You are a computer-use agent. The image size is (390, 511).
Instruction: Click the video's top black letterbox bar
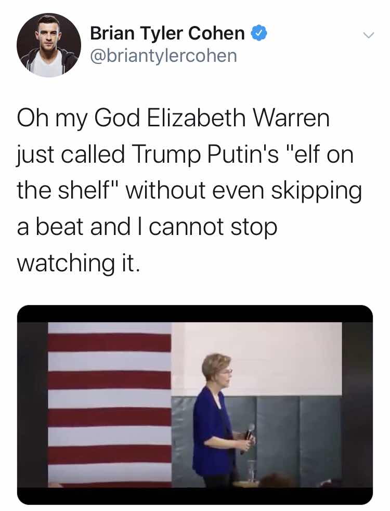(x=195, y=314)
